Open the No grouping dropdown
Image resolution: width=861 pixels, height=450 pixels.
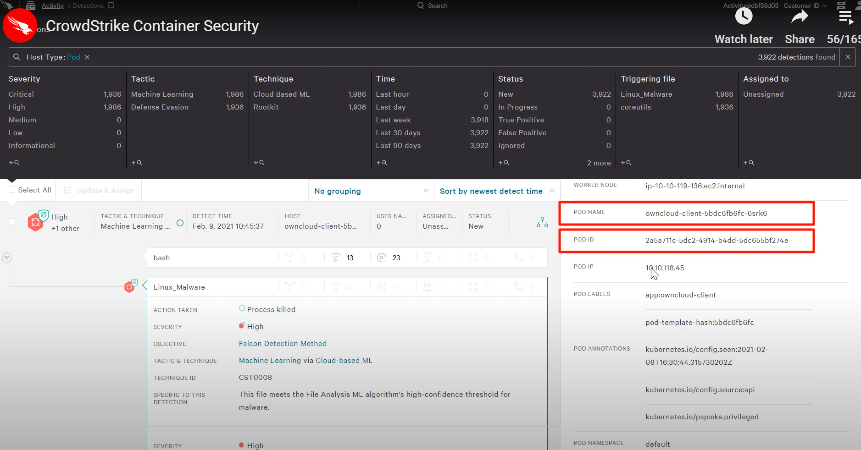371,191
